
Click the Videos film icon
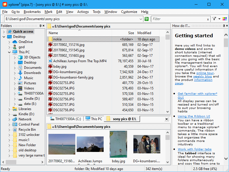(x=20, y=88)
